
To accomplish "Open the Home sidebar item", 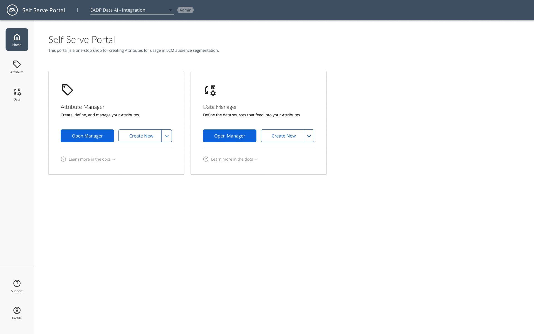I will coord(17,40).
